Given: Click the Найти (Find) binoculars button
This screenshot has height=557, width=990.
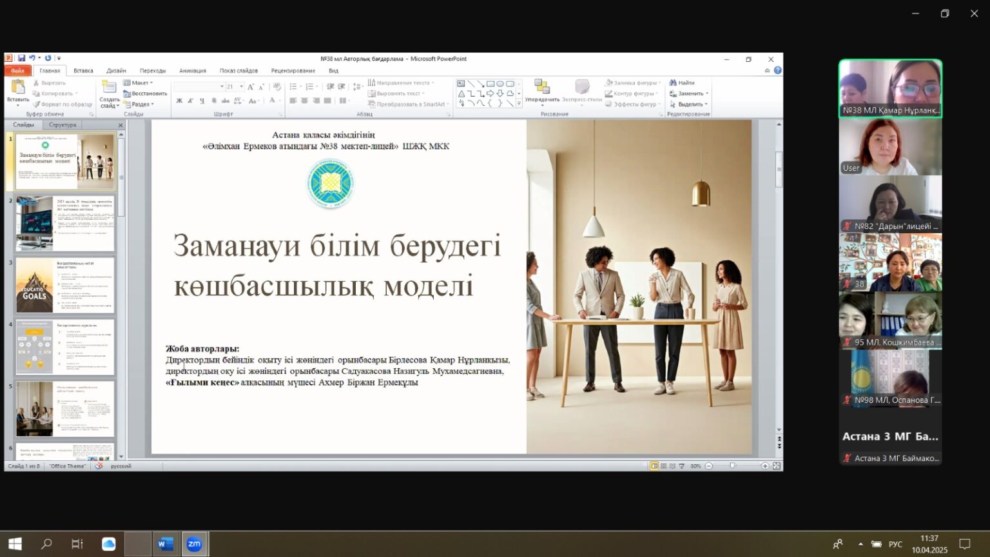Looking at the screenshot, I should [682, 83].
